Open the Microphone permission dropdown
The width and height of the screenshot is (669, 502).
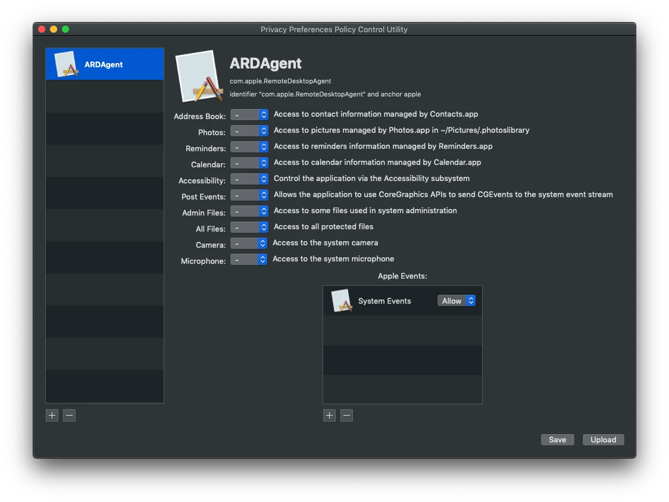(249, 260)
